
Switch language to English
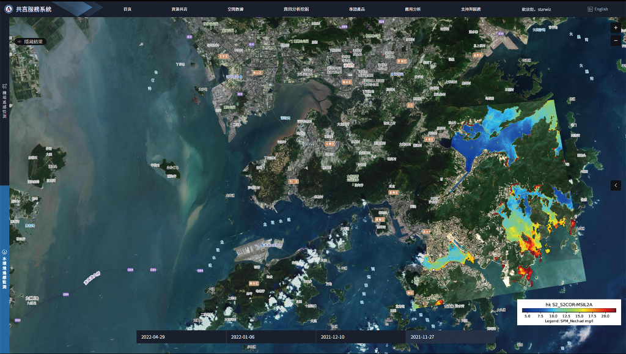[601, 9]
